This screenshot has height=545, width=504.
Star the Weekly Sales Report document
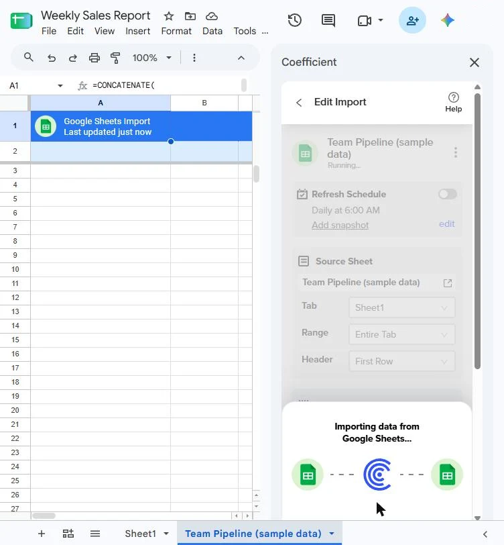pyautogui.click(x=169, y=16)
